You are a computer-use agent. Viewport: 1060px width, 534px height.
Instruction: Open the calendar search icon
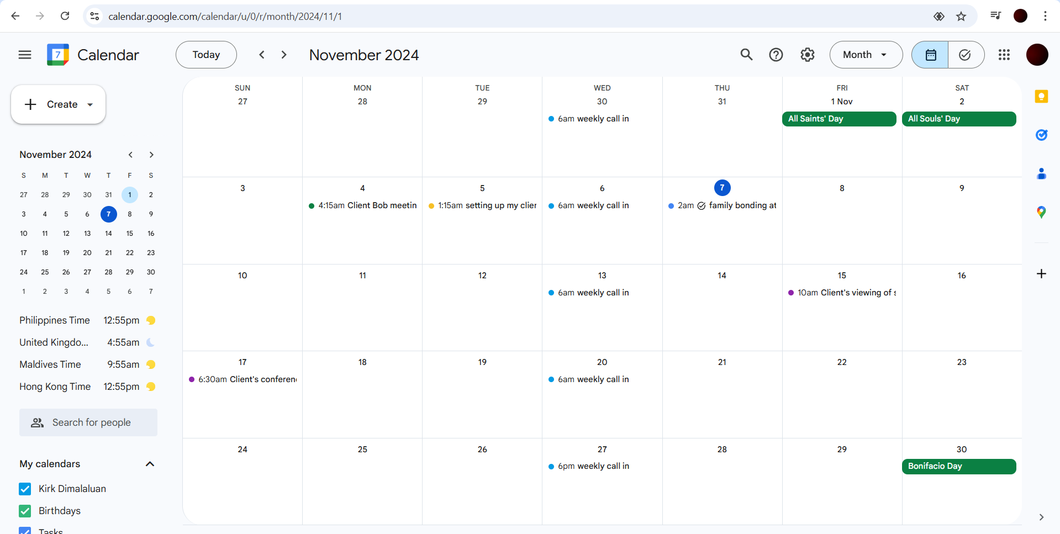746,55
